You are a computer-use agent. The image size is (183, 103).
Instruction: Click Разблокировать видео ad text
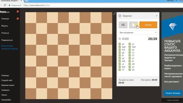tap(173, 67)
